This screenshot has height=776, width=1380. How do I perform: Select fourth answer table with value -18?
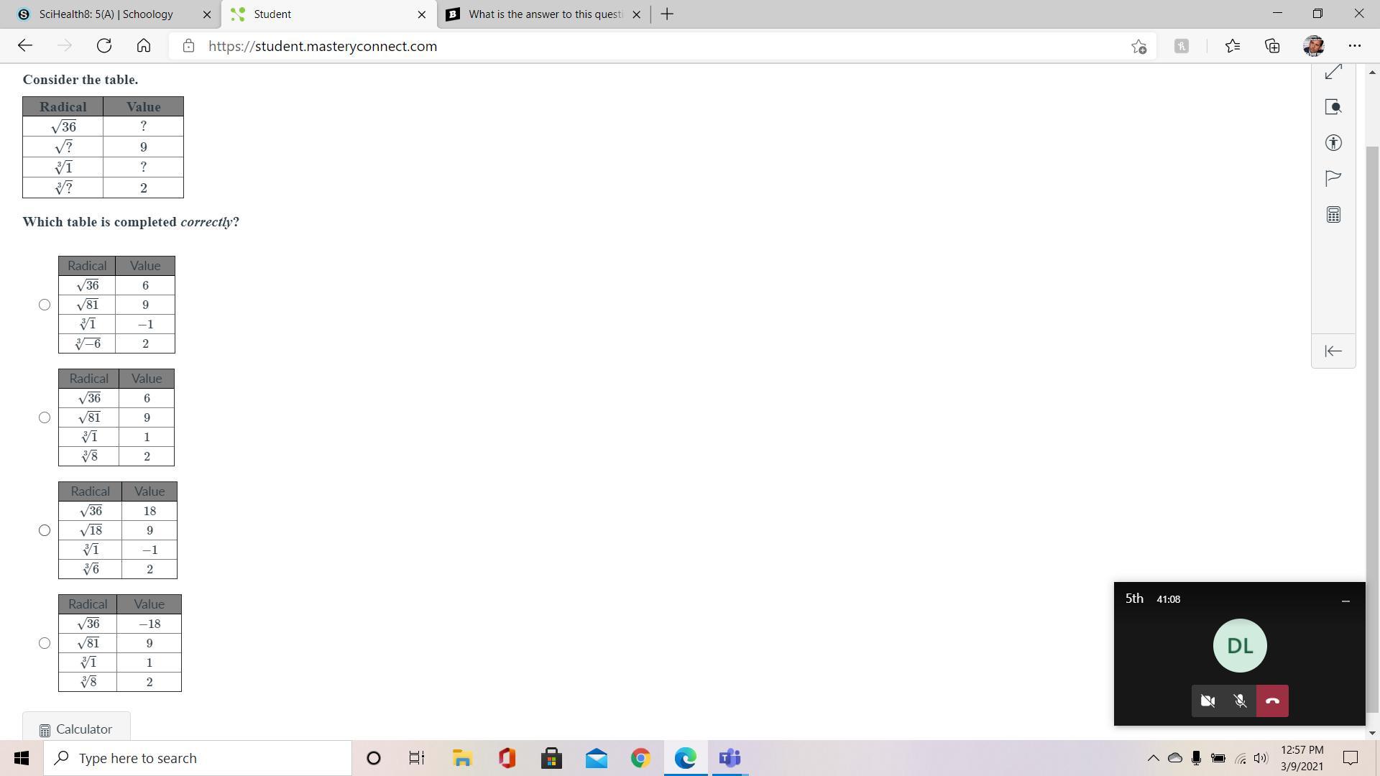(x=45, y=643)
